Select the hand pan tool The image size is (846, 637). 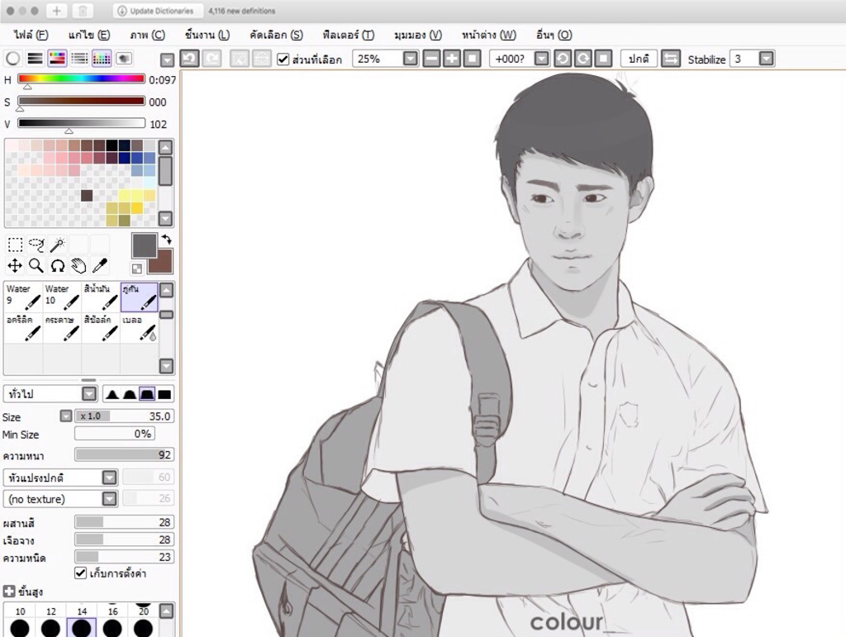point(78,265)
